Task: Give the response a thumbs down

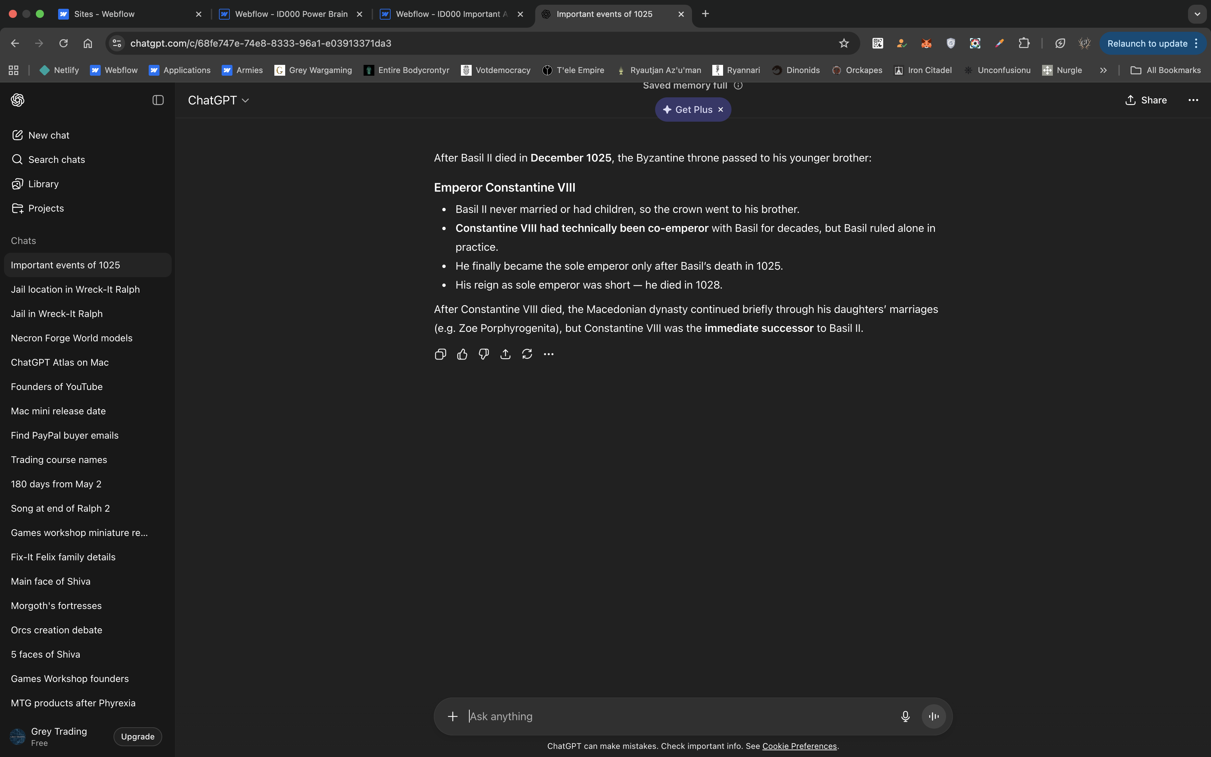Action: point(484,354)
